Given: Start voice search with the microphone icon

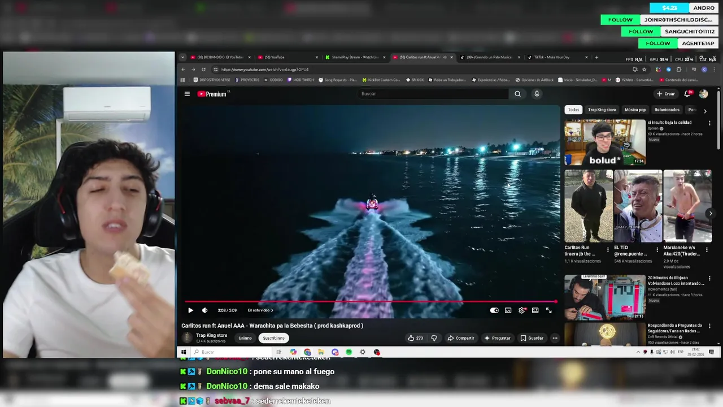Looking at the screenshot, I should [x=537, y=94].
